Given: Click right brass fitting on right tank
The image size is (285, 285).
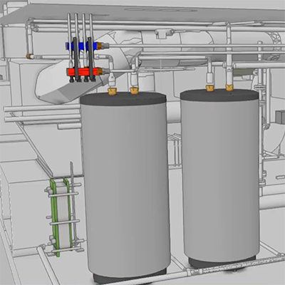Looking at the screenshot, I should tap(229, 88).
